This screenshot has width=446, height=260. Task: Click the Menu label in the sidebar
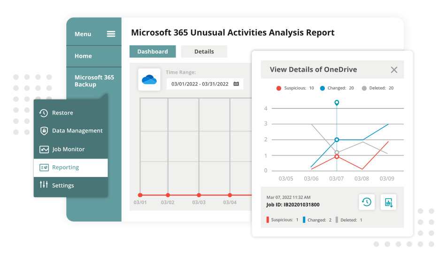pos(83,34)
